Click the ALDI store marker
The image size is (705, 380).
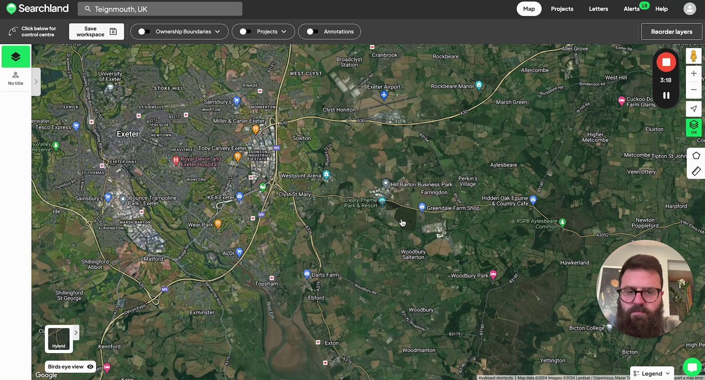[x=239, y=252]
